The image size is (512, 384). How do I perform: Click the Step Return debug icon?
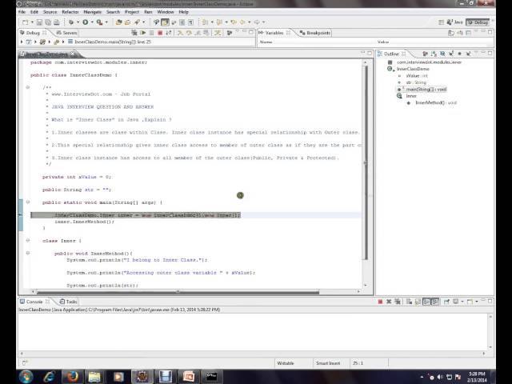pos(198,33)
